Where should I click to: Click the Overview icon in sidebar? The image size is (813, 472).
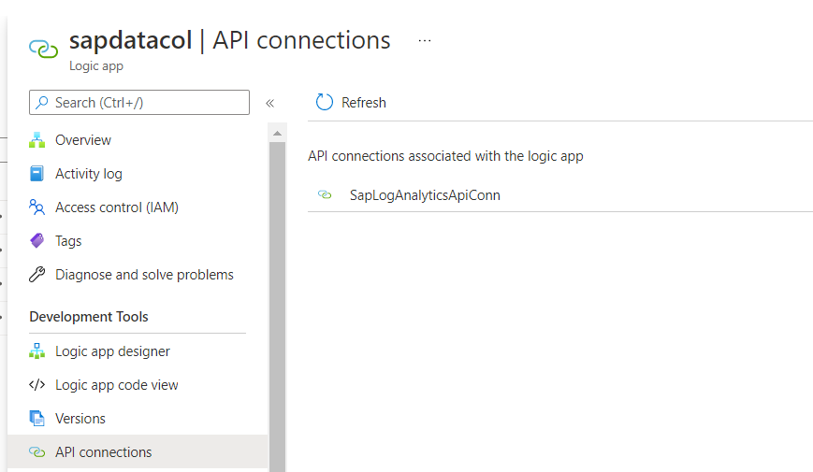36,140
